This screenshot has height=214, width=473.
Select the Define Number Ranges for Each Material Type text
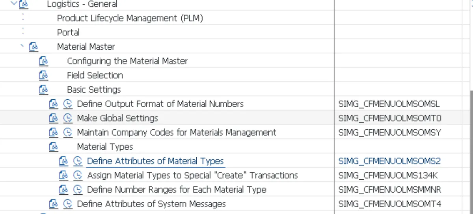(177, 190)
